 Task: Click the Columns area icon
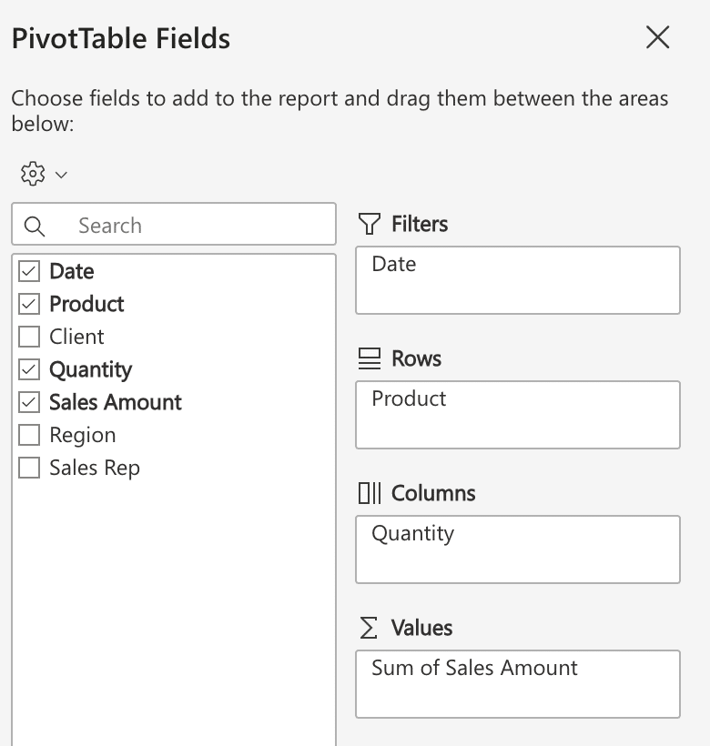click(370, 493)
